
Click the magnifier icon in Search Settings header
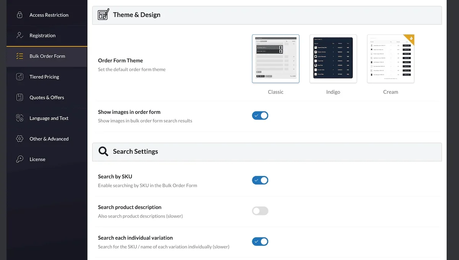pyautogui.click(x=103, y=151)
